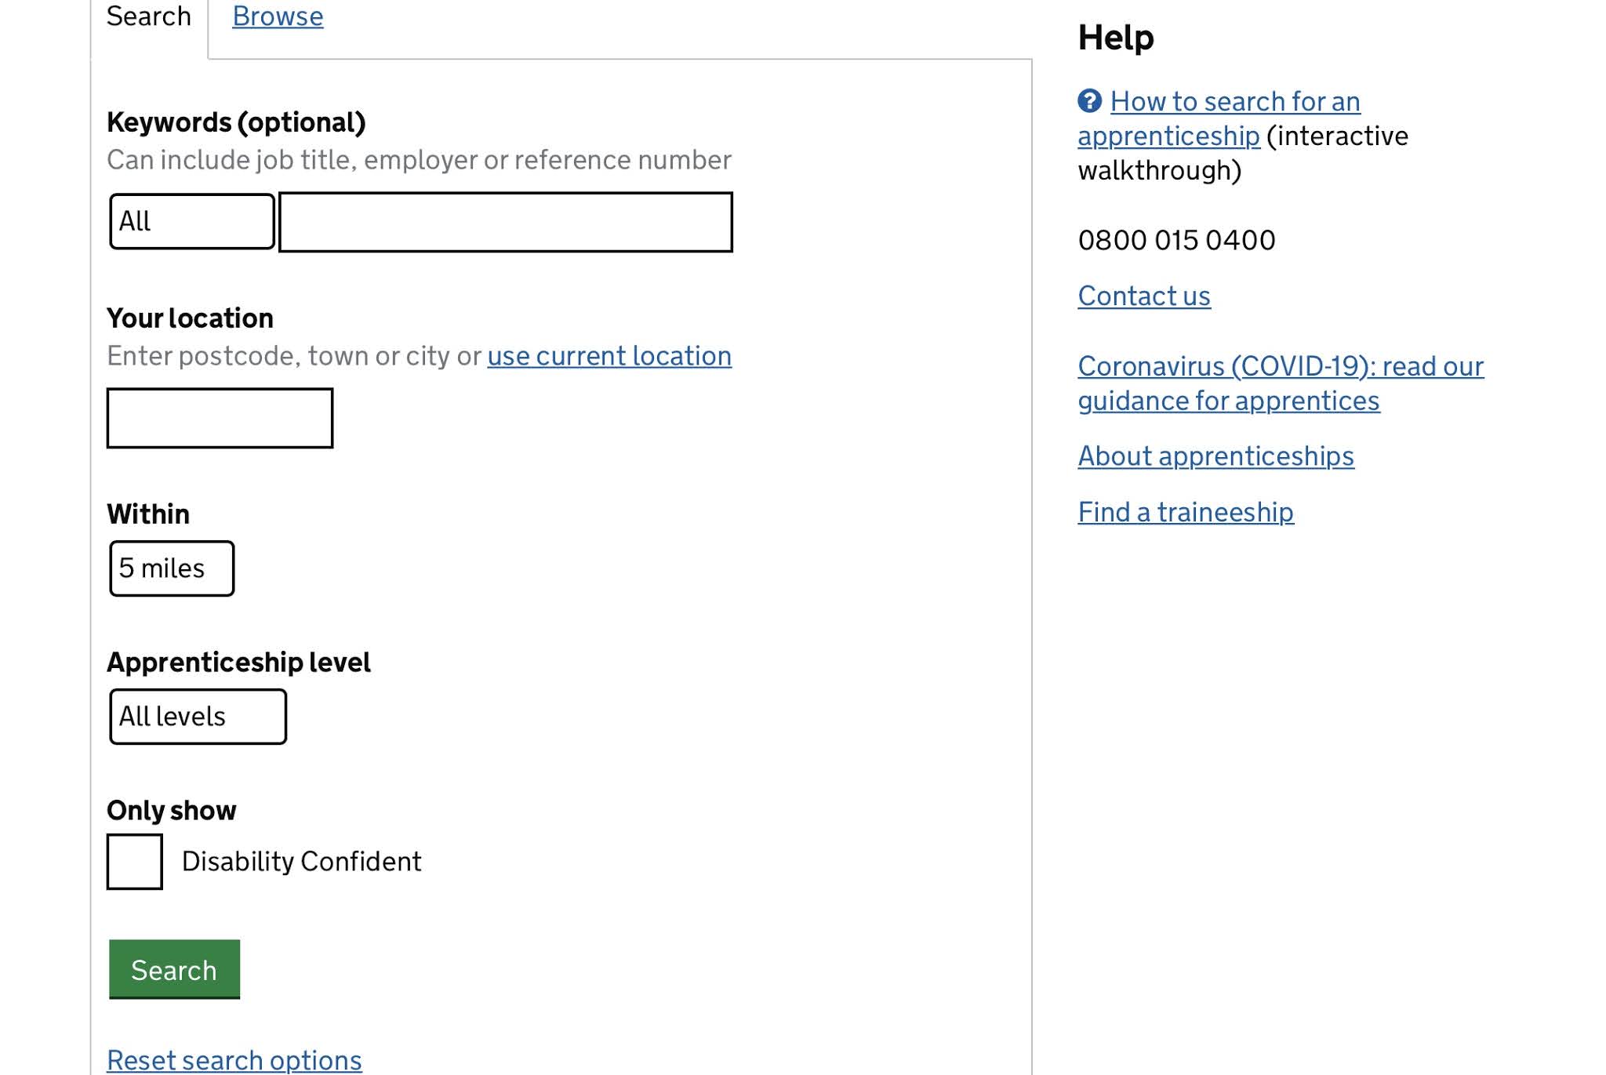Select the Search tab

pyautogui.click(x=149, y=16)
